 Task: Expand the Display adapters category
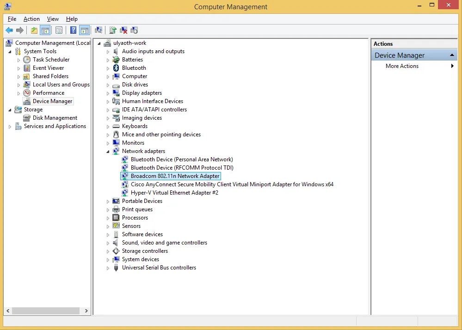click(108, 93)
